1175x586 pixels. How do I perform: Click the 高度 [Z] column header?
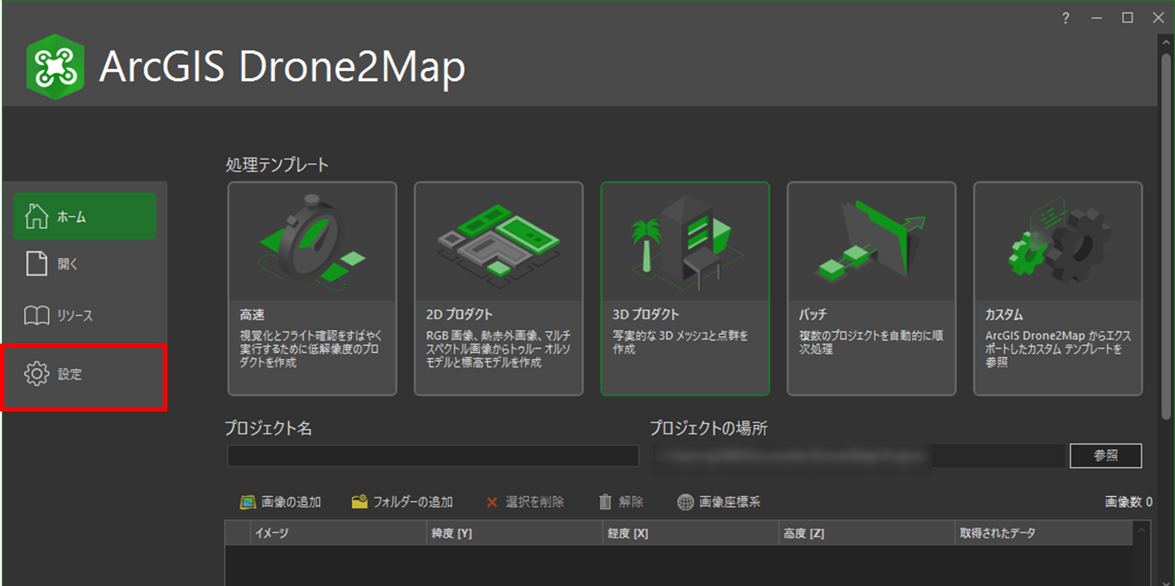click(866, 533)
